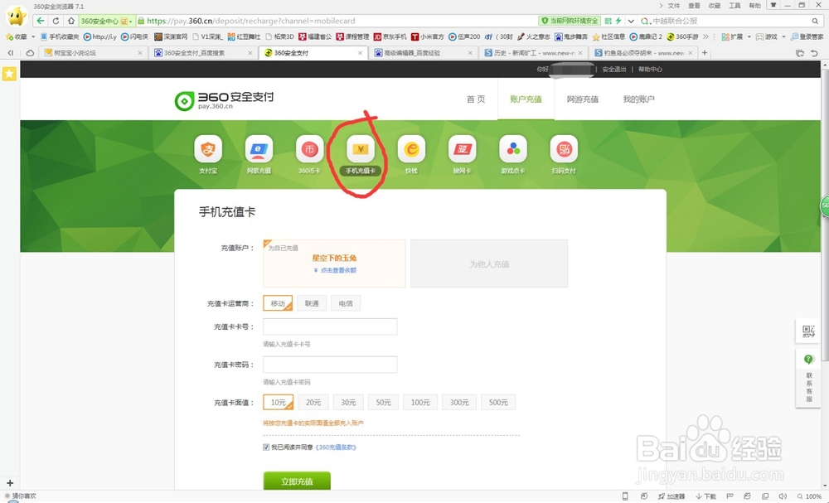
Task: Click the 立即充值 recharge button
Action: [x=297, y=480]
